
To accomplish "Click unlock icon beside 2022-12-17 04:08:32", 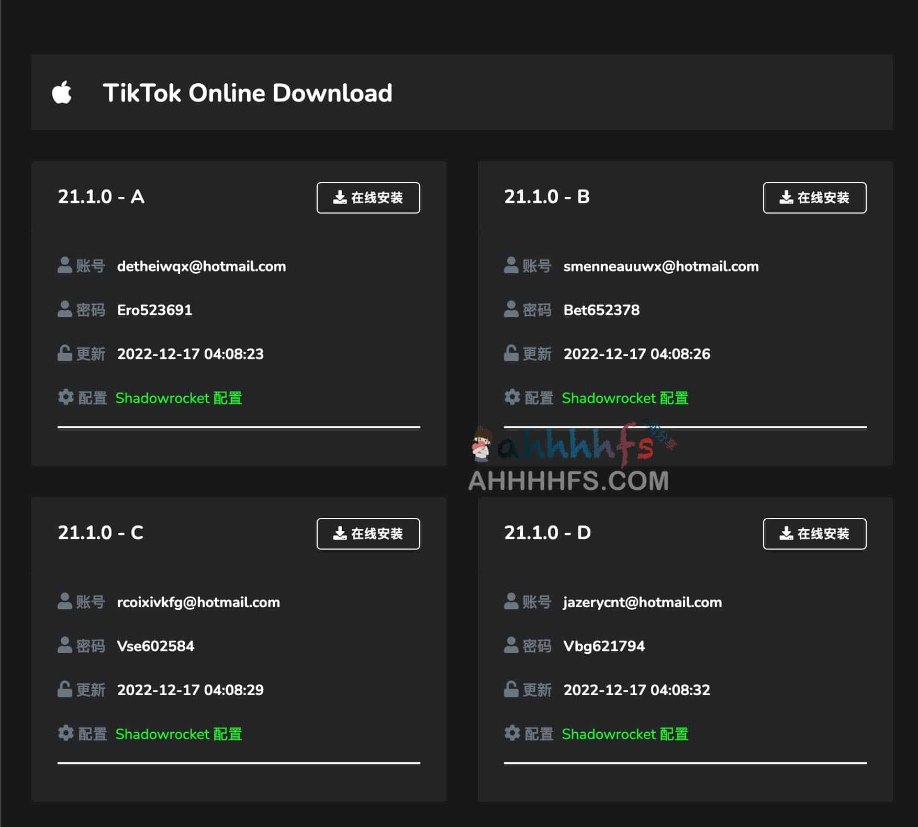I will coord(511,689).
